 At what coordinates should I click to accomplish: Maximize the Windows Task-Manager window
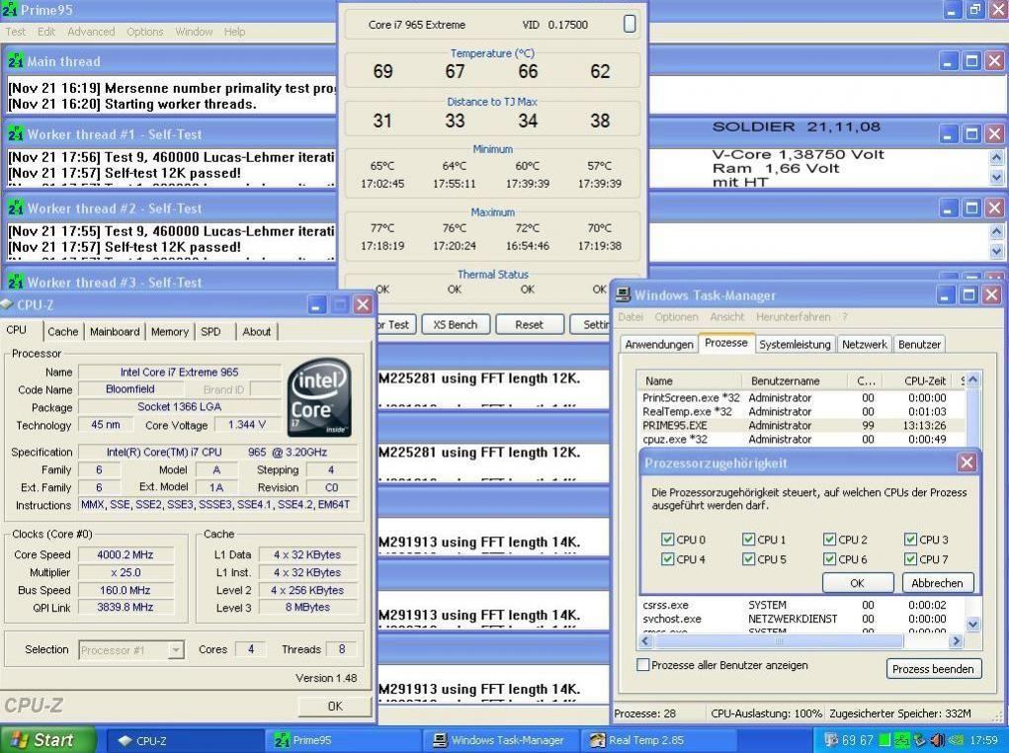tap(968, 294)
